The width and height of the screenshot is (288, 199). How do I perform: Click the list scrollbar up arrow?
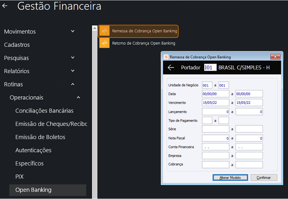[x=95, y=28]
